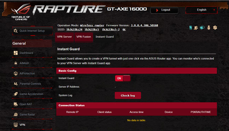Click the Remote IP column header

tap(72, 112)
